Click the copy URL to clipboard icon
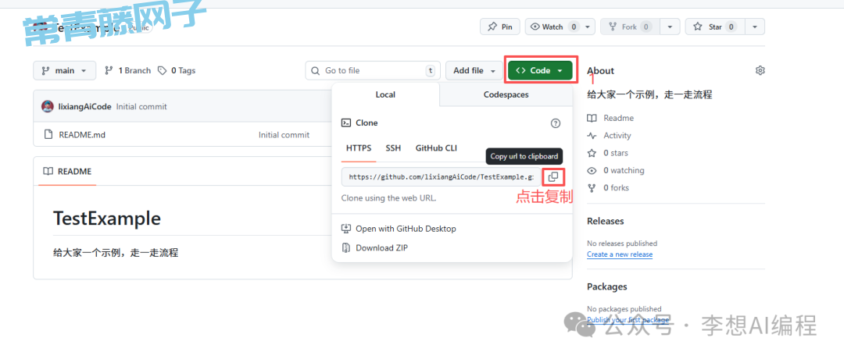The width and height of the screenshot is (844, 359). 553,177
